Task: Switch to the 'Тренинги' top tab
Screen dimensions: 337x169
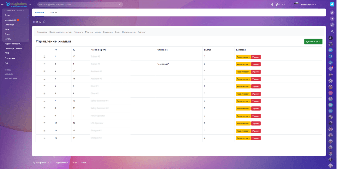Action: click(39, 13)
